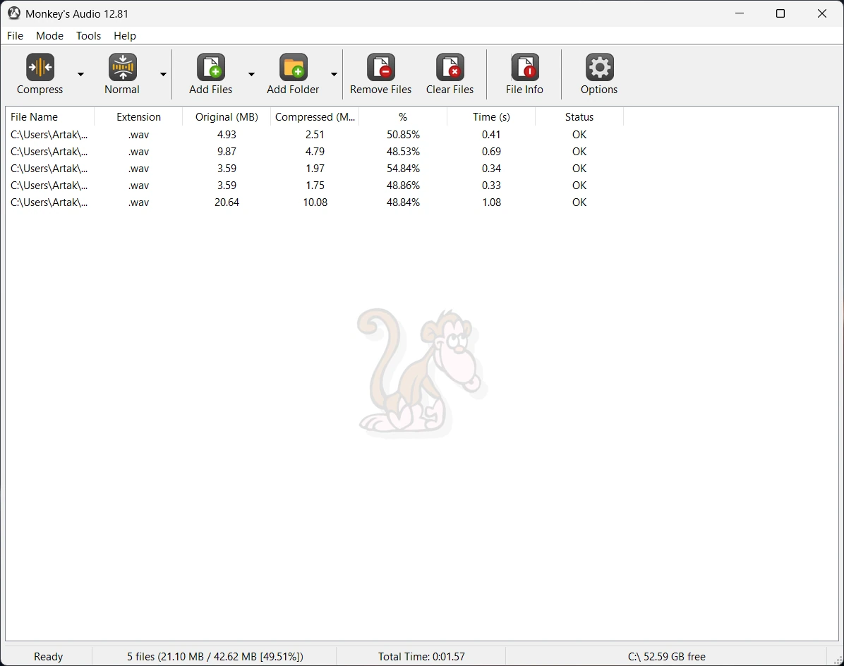Close the Monkey's Audio window
The height and width of the screenshot is (666, 844).
pos(822,13)
